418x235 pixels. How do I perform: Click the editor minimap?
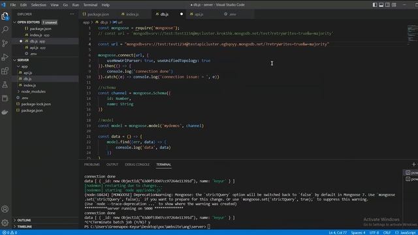412,35
